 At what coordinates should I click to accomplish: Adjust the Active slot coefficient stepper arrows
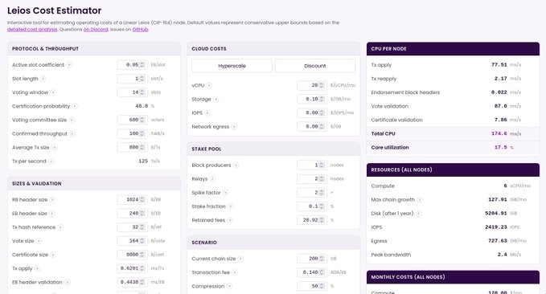(142, 65)
